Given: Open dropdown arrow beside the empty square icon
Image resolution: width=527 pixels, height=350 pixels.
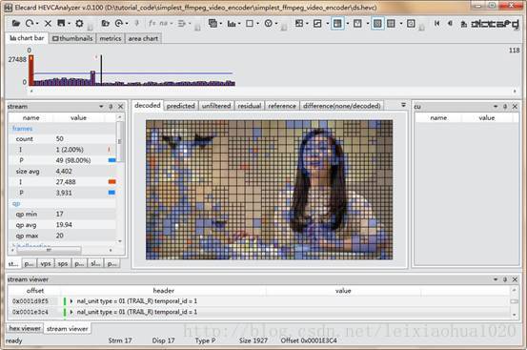Looking at the screenshot, I should click(x=257, y=24).
